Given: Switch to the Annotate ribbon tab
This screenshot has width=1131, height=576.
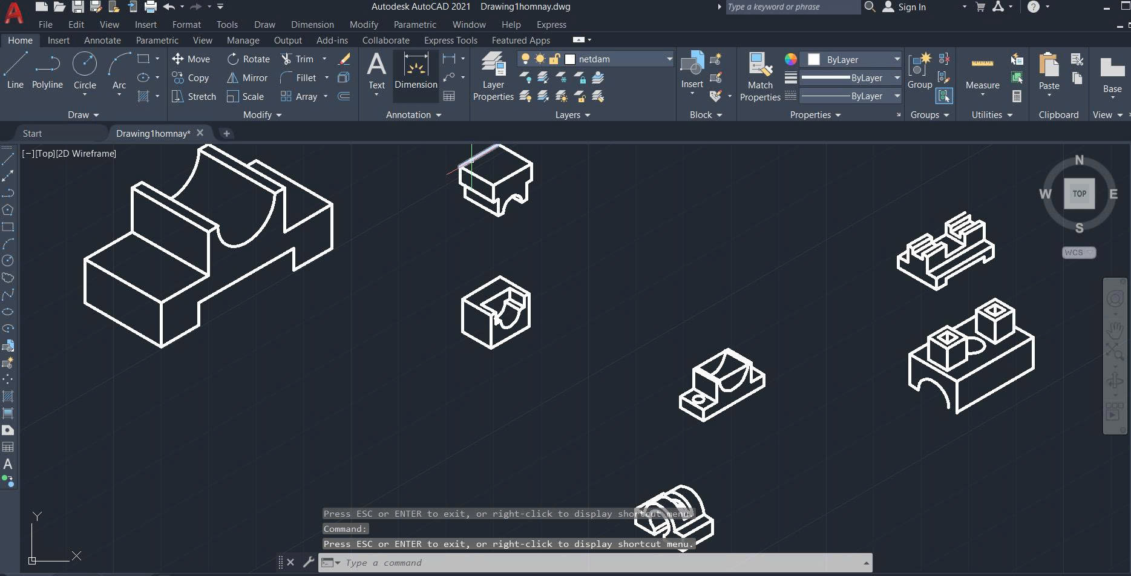Looking at the screenshot, I should 102,41.
